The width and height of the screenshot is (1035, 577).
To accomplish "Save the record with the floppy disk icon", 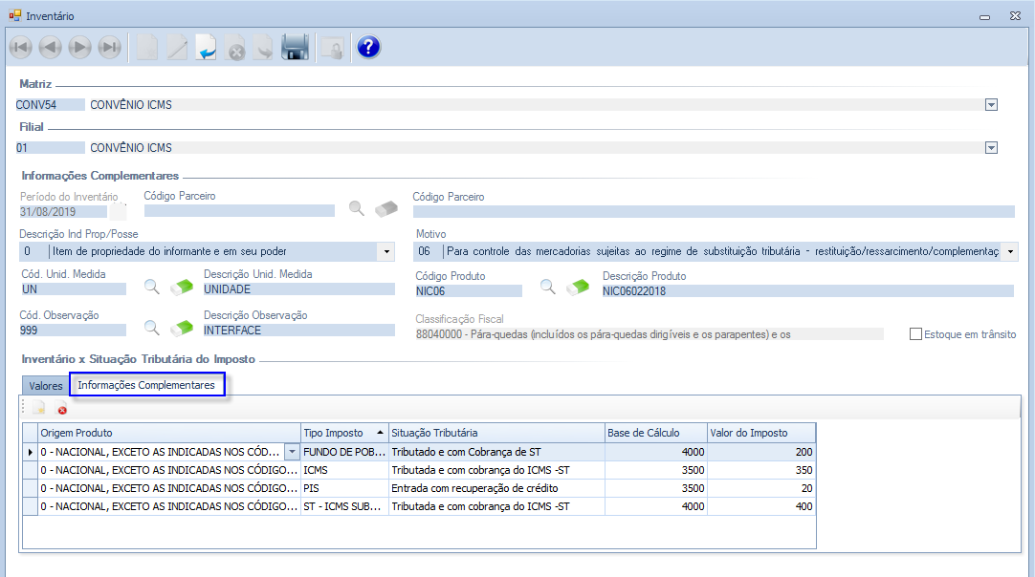I will click(295, 48).
